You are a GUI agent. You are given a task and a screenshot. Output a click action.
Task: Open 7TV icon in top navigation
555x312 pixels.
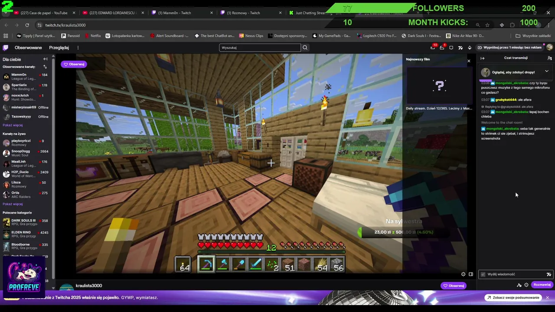pos(460,48)
